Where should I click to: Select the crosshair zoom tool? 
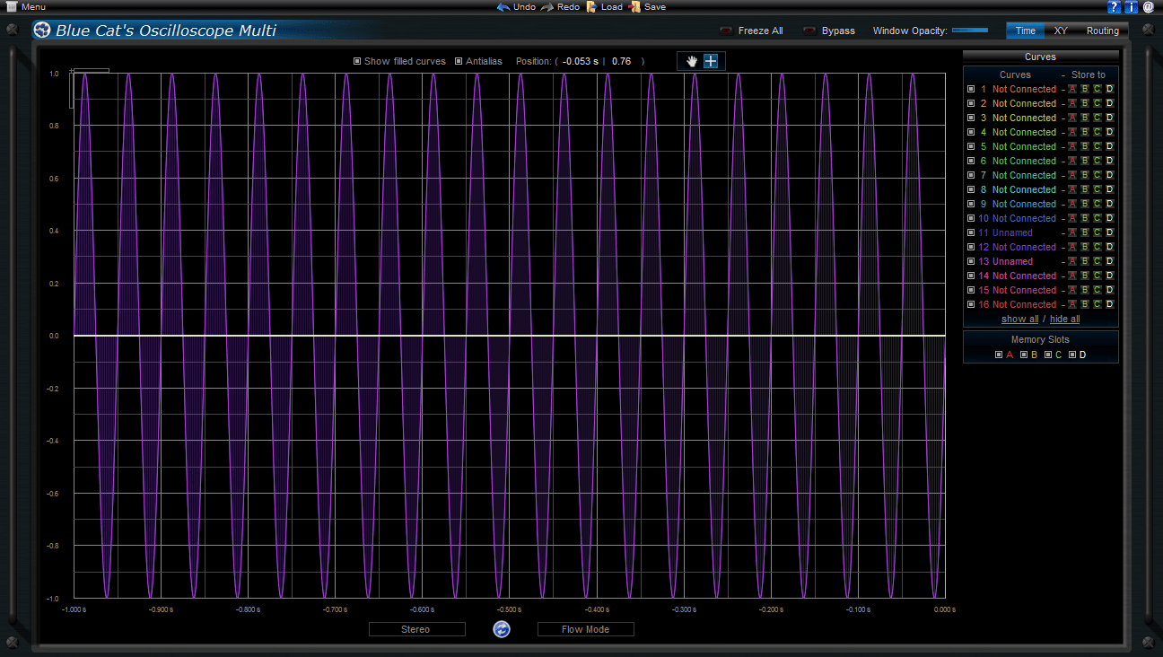point(711,61)
